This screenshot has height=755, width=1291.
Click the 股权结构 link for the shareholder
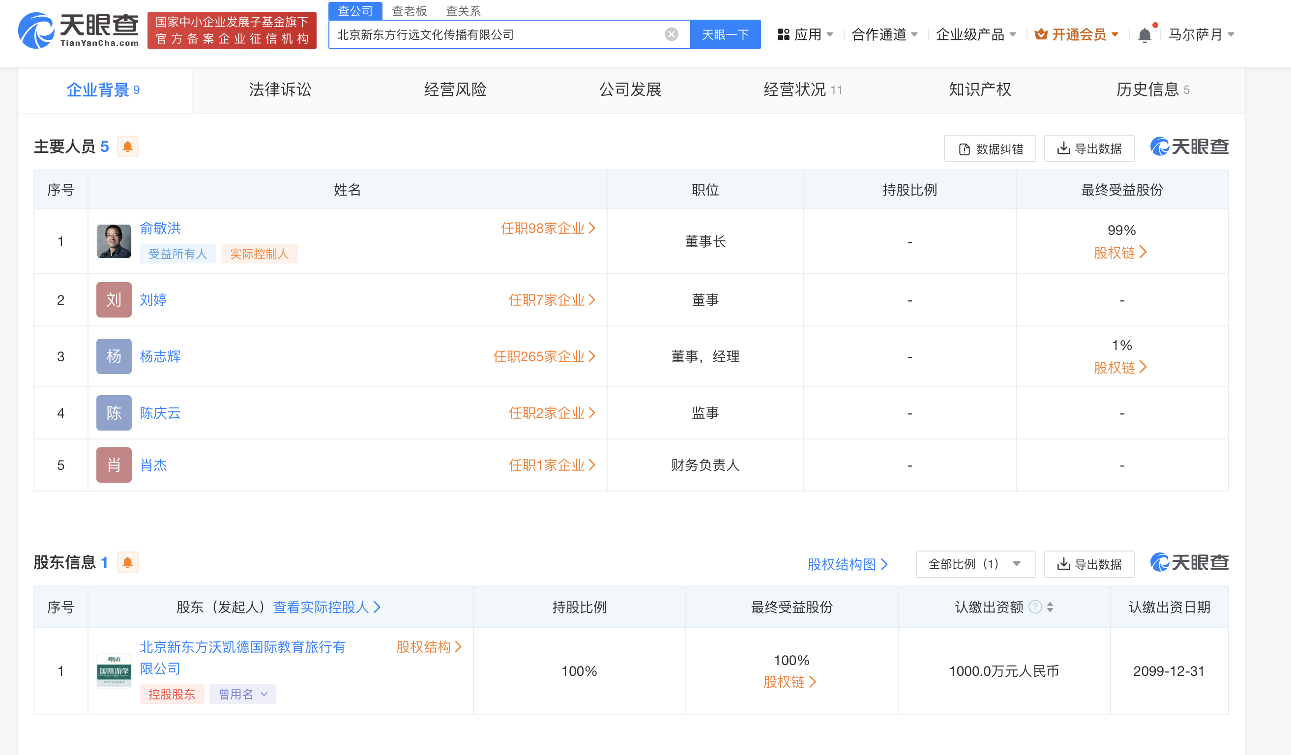[429, 647]
